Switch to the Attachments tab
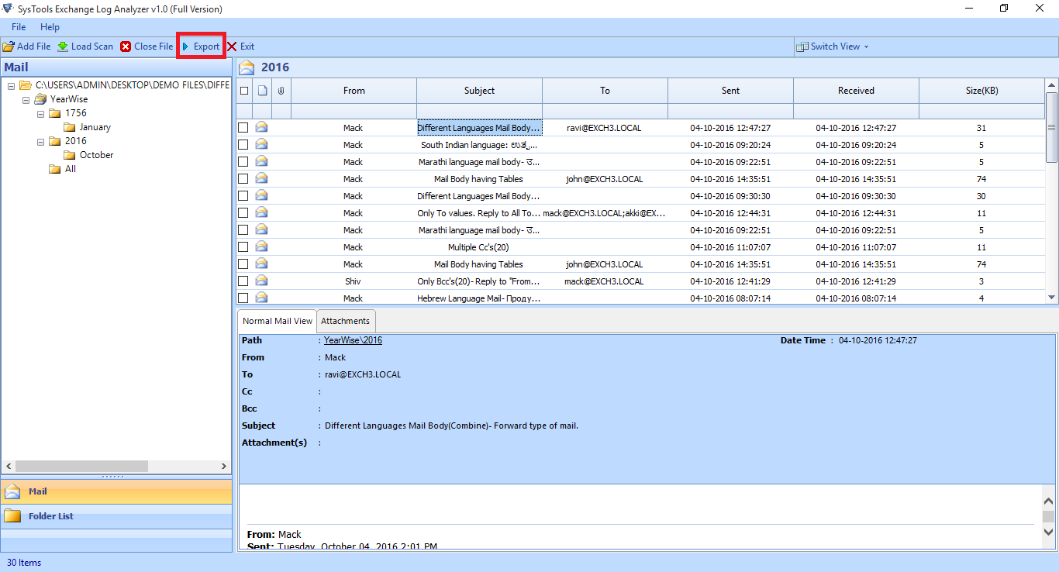The width and height of the screenshot is (1059, 572). pyautogui.click(x=346, y=320)
